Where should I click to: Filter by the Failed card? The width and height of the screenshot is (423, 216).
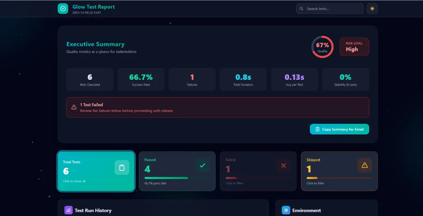[258, 171]
